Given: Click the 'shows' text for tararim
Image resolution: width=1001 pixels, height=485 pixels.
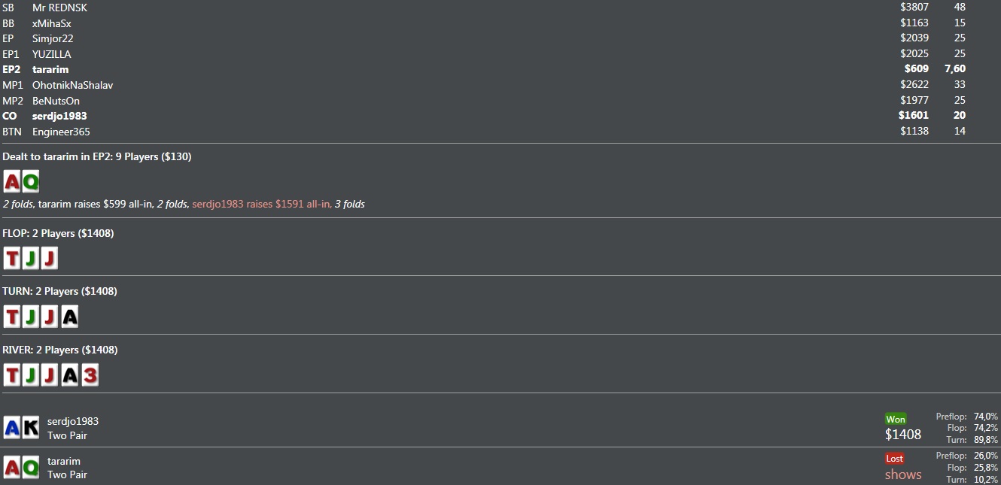Looking at the screenshot, I should [x=903, y=474].
